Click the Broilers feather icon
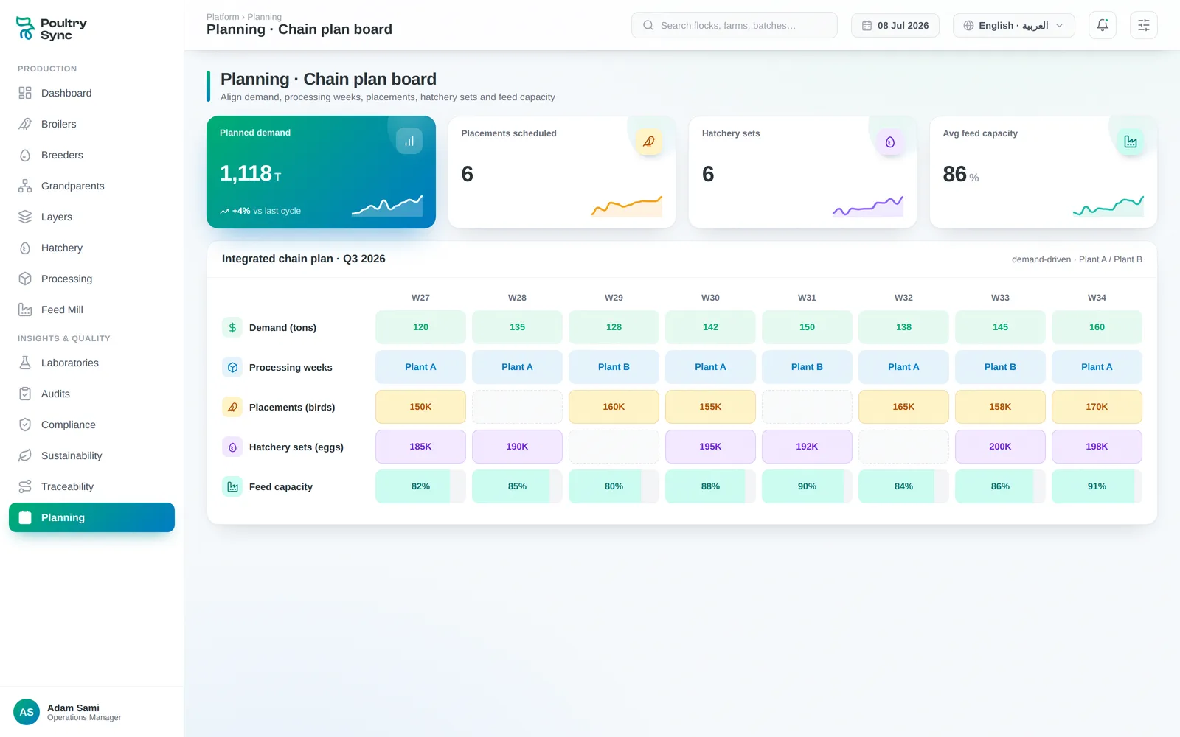This screenshot has width=1180, height=737. point(25,124)
